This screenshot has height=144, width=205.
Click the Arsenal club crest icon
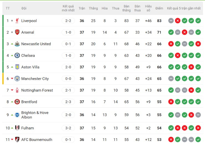click(17, 32)
